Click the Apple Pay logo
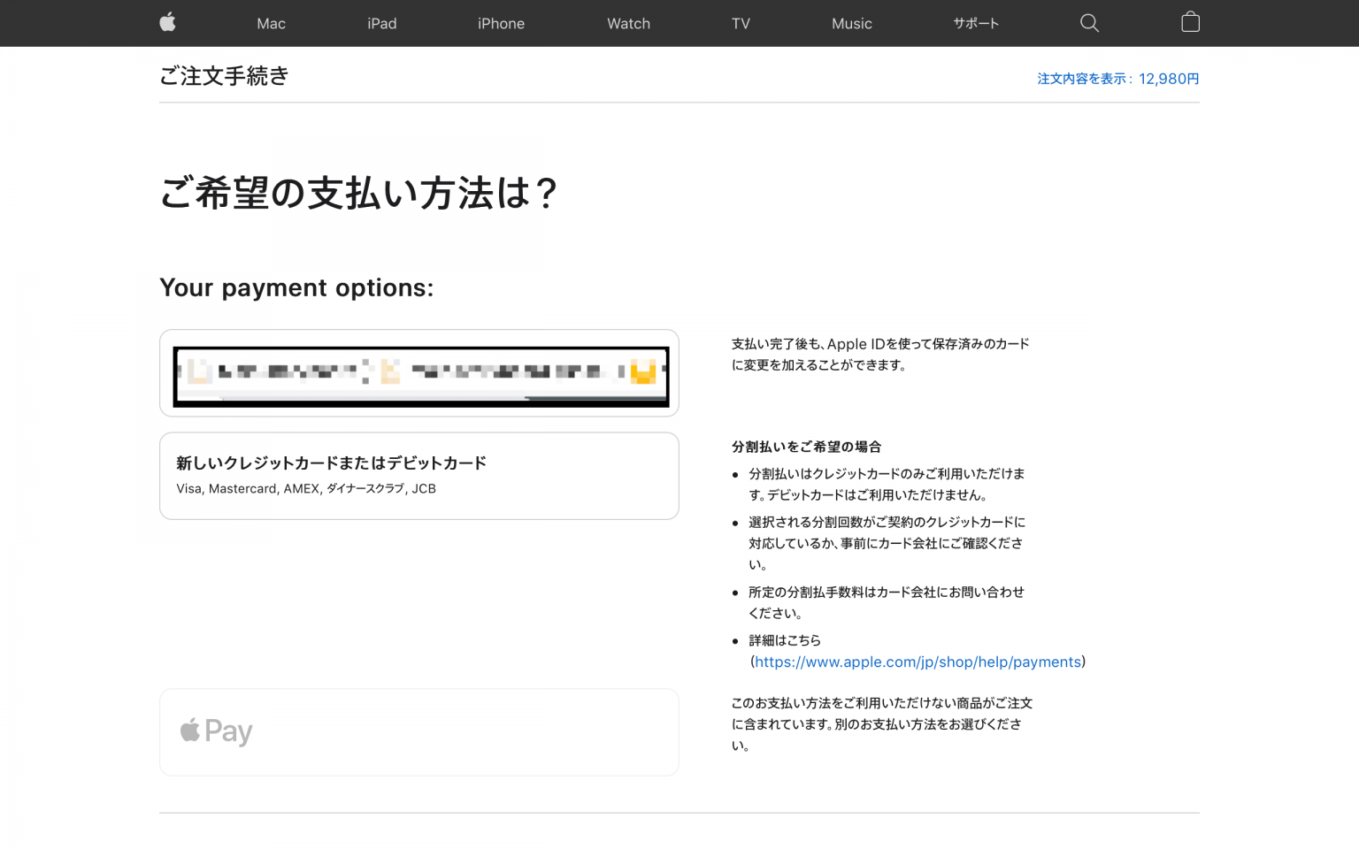Image resolution: width=1359 pixels, height=849 pixels. pyautogui.click(x=214, y=731)
